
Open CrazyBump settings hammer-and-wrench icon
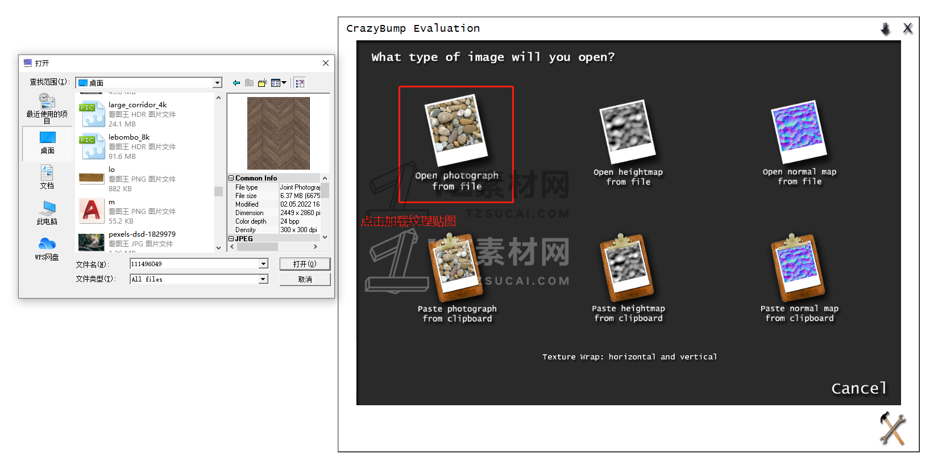[892, 428]
